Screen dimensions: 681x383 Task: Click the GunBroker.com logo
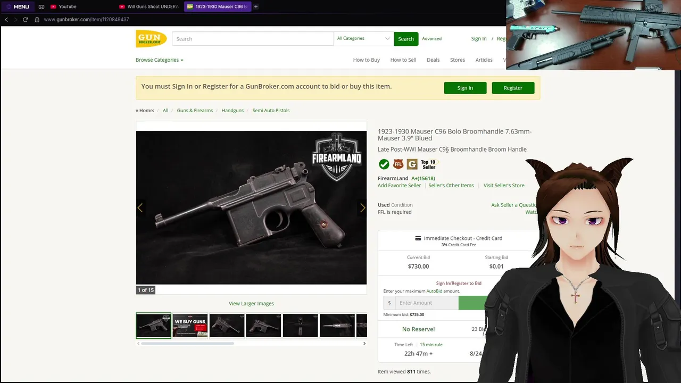(x=151, y=39)
